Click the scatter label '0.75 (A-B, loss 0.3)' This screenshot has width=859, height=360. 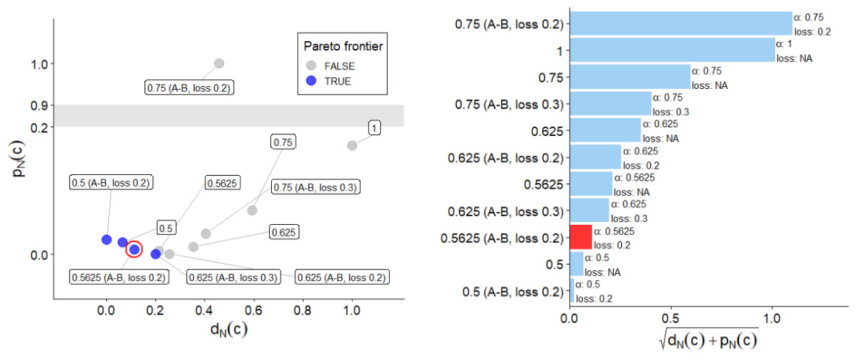(x=316, y=188)
